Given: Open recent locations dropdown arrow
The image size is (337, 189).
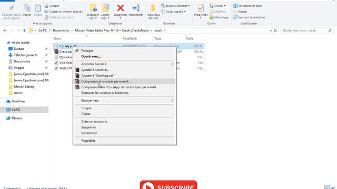Looking at the screenshot, I should tap(19, 30).
